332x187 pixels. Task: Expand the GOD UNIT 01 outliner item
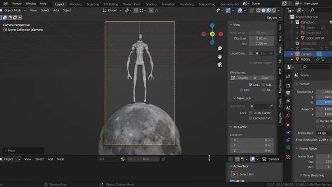pos(297,38)
